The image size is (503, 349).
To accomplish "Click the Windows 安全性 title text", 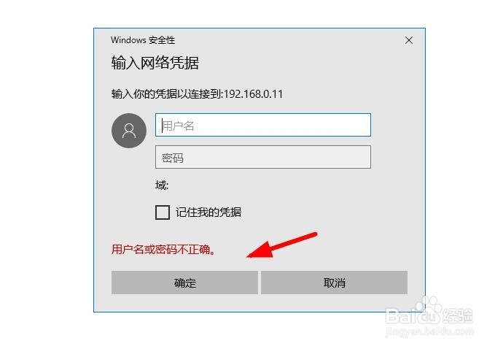I will click(x=143, y=40).
